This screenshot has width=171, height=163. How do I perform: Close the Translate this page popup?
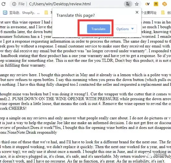(x=137, y=12)
